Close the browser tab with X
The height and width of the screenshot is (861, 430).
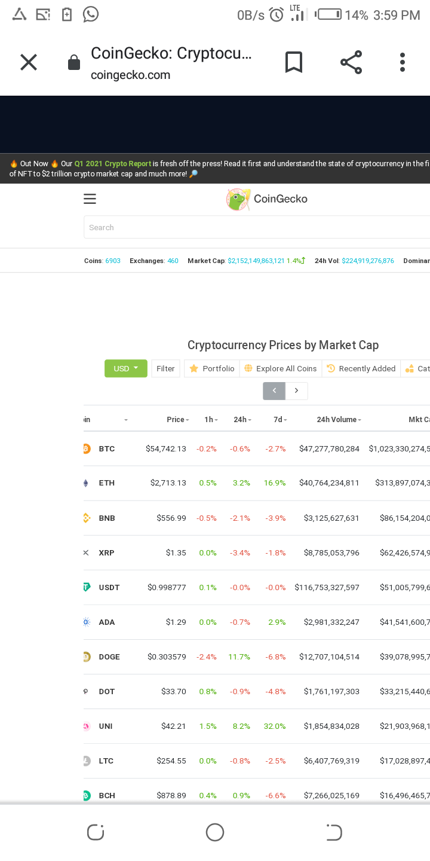(x=29, y=62)
